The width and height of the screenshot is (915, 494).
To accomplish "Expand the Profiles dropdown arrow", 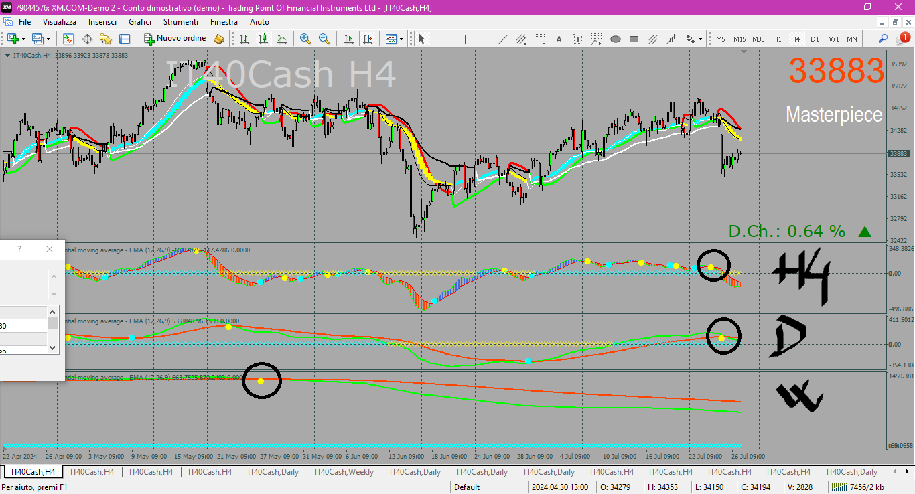I will (x=48, y=39).
